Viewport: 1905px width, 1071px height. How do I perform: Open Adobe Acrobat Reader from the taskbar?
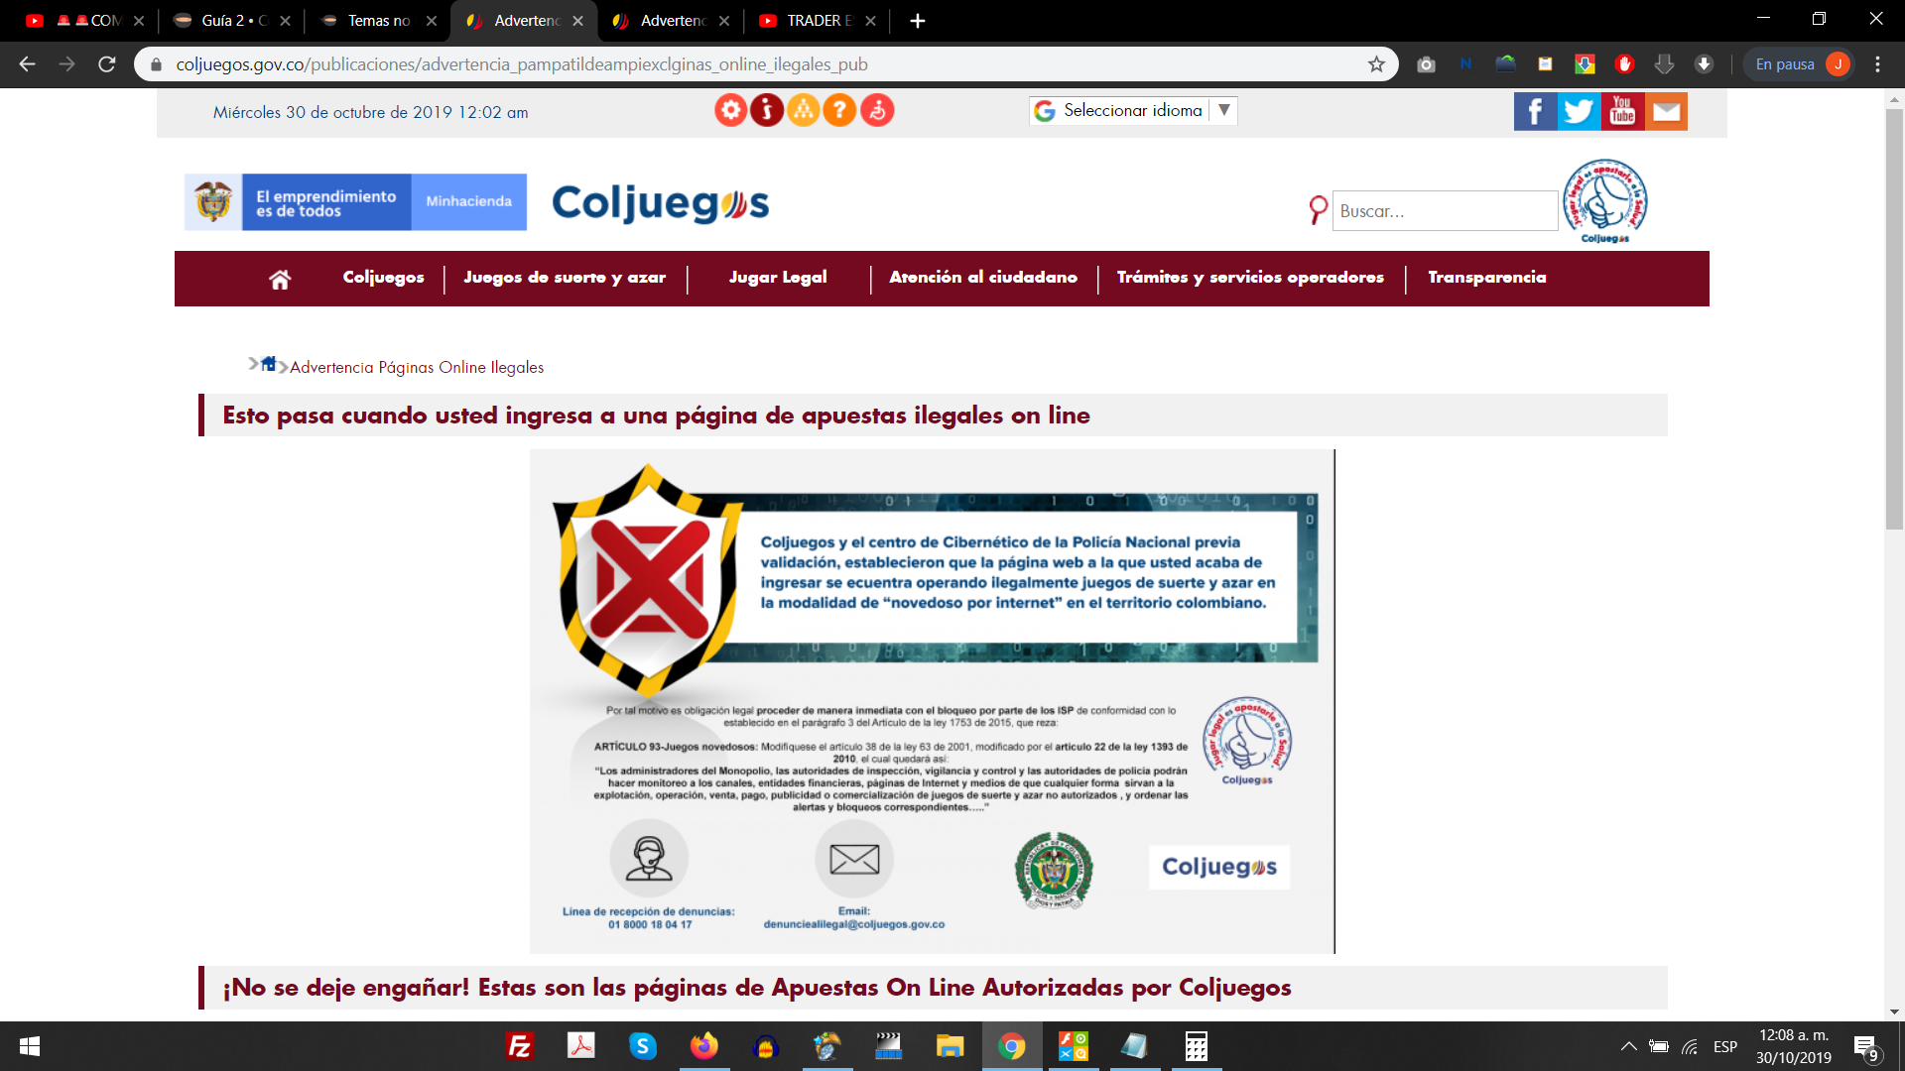(x=580, y=1046)
